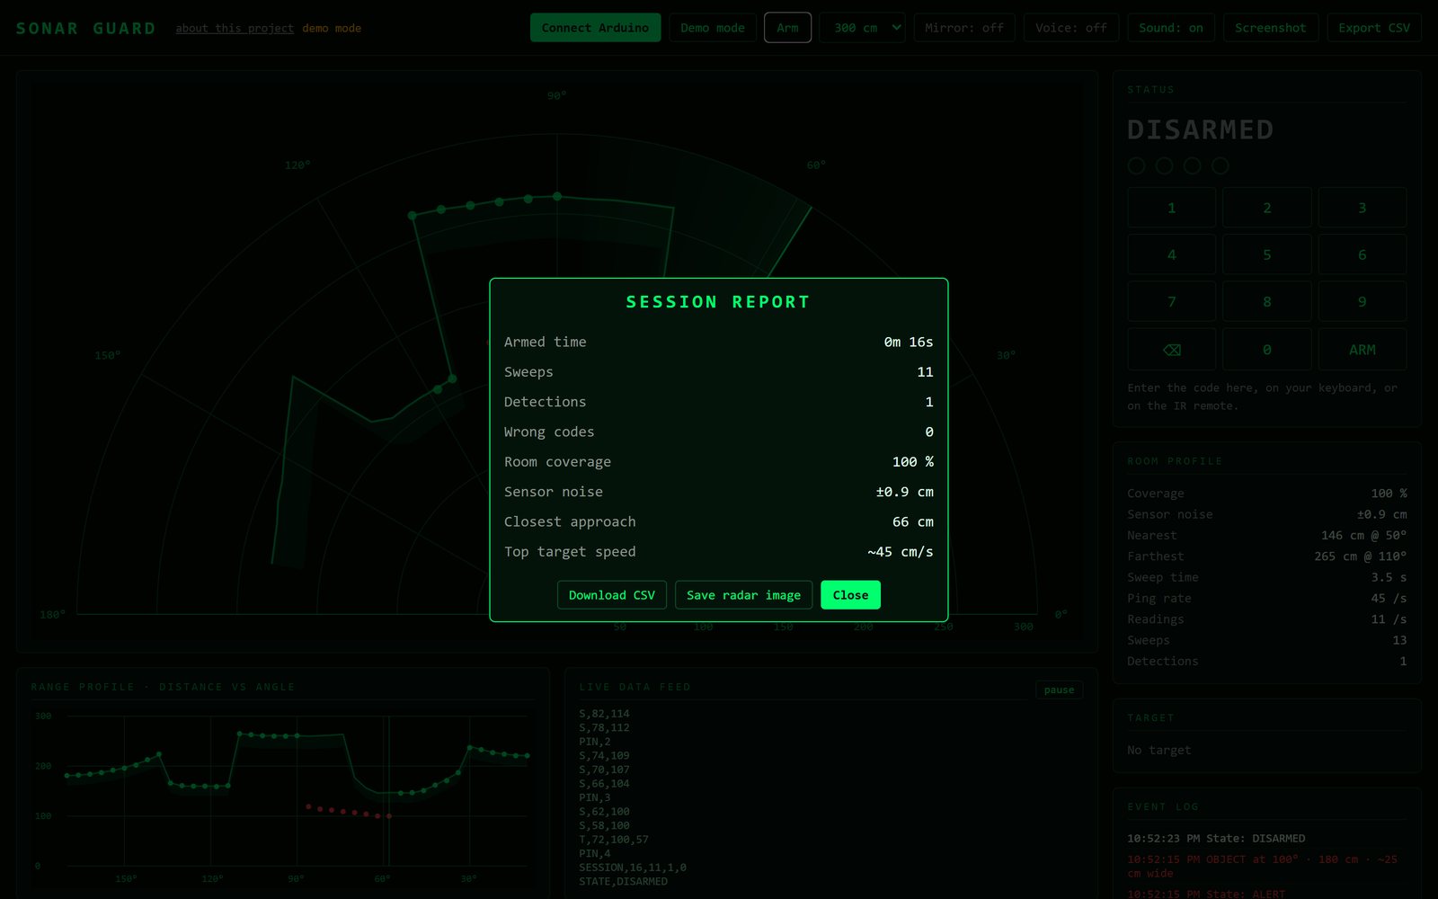
Task: Click the 'No target' text in Target panel
Action: click(x=1158, y=750)
